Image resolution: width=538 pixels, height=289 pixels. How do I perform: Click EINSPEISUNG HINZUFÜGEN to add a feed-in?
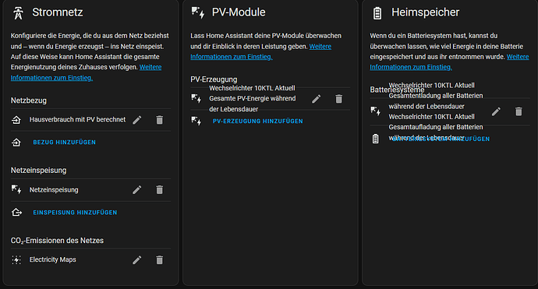point(75,213)
